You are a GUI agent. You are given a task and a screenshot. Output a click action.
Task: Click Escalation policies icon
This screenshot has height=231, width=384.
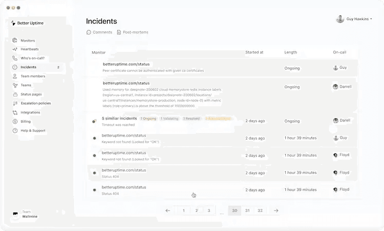[15, 103]
